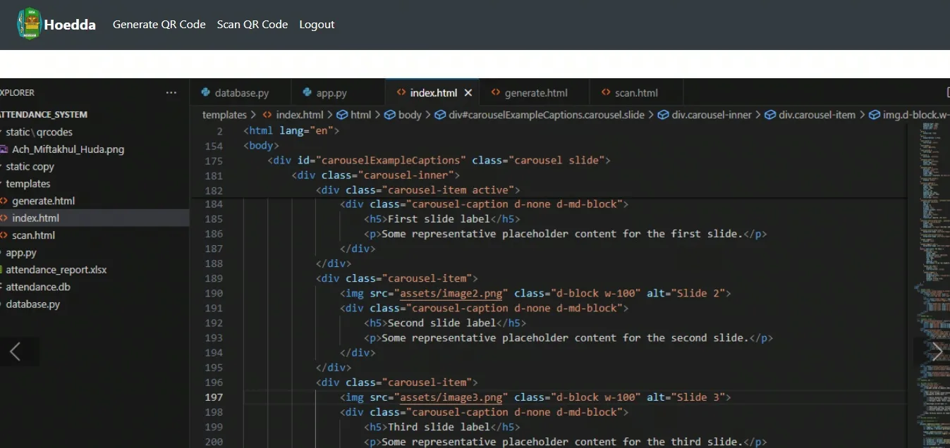The height and width of the screenshot is (448, 950).
Task: Select the index.html editor tab
Action: (434, 92)
